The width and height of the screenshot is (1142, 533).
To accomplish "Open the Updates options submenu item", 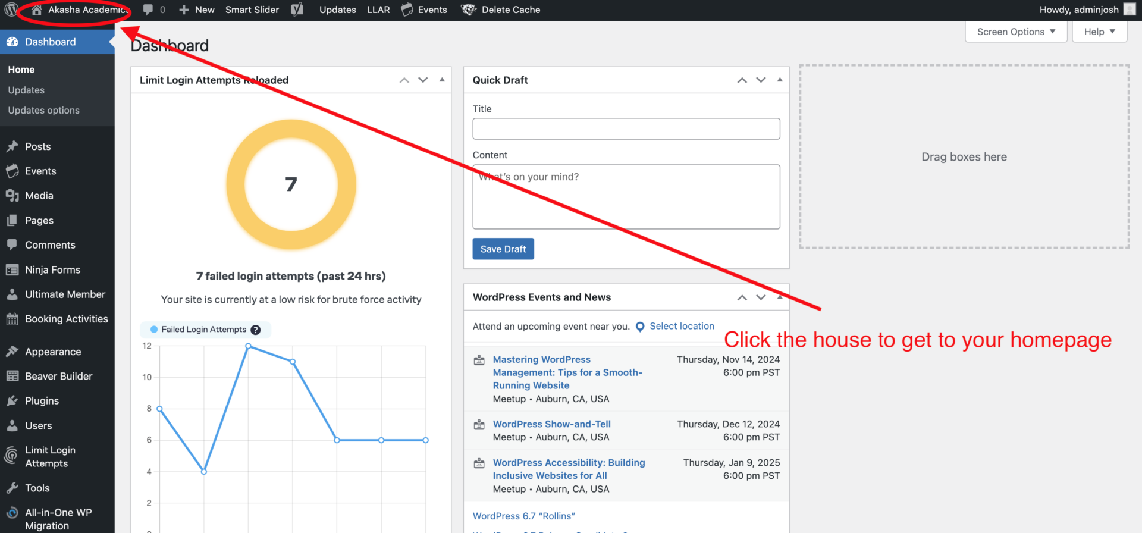I will 43,111.
